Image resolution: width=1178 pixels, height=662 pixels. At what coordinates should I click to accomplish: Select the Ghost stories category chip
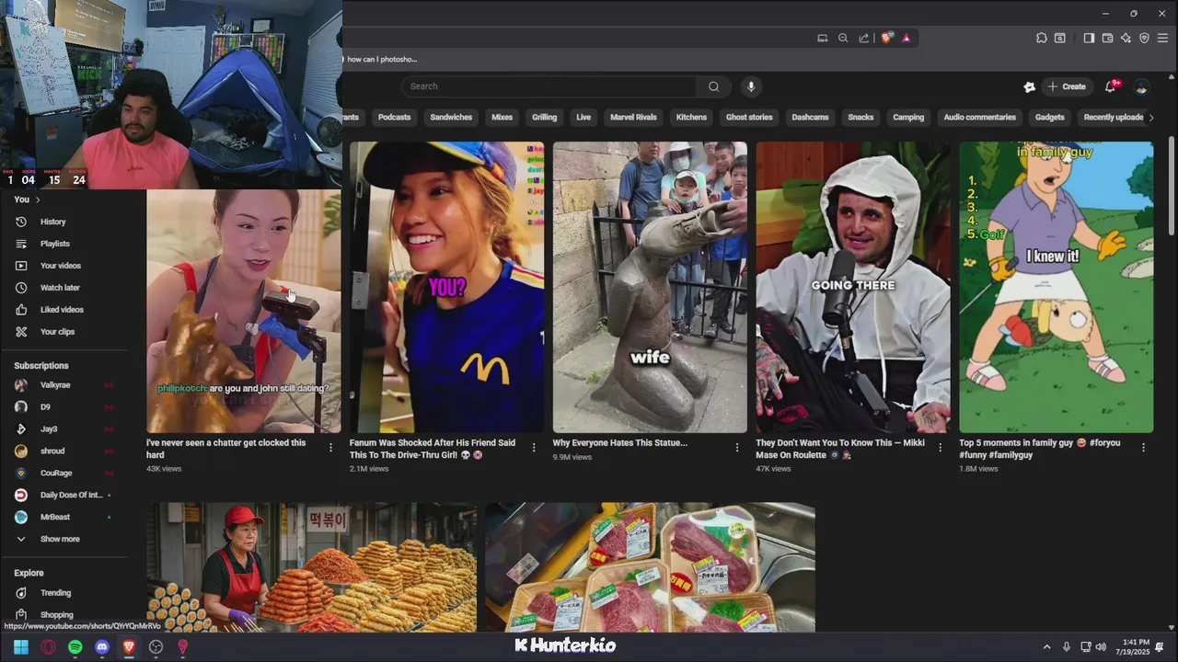749,117
